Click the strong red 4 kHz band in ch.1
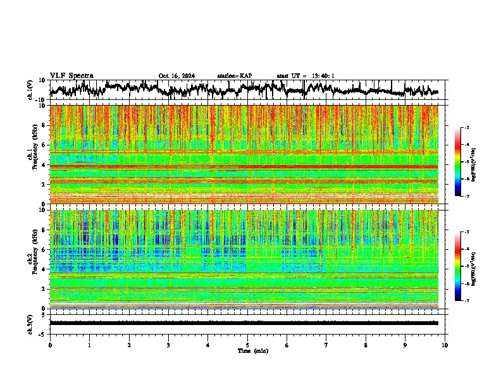 tap(244, 167)
